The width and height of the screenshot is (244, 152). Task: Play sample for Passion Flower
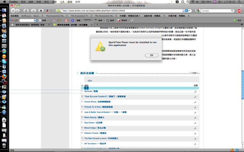click(195, 133)
